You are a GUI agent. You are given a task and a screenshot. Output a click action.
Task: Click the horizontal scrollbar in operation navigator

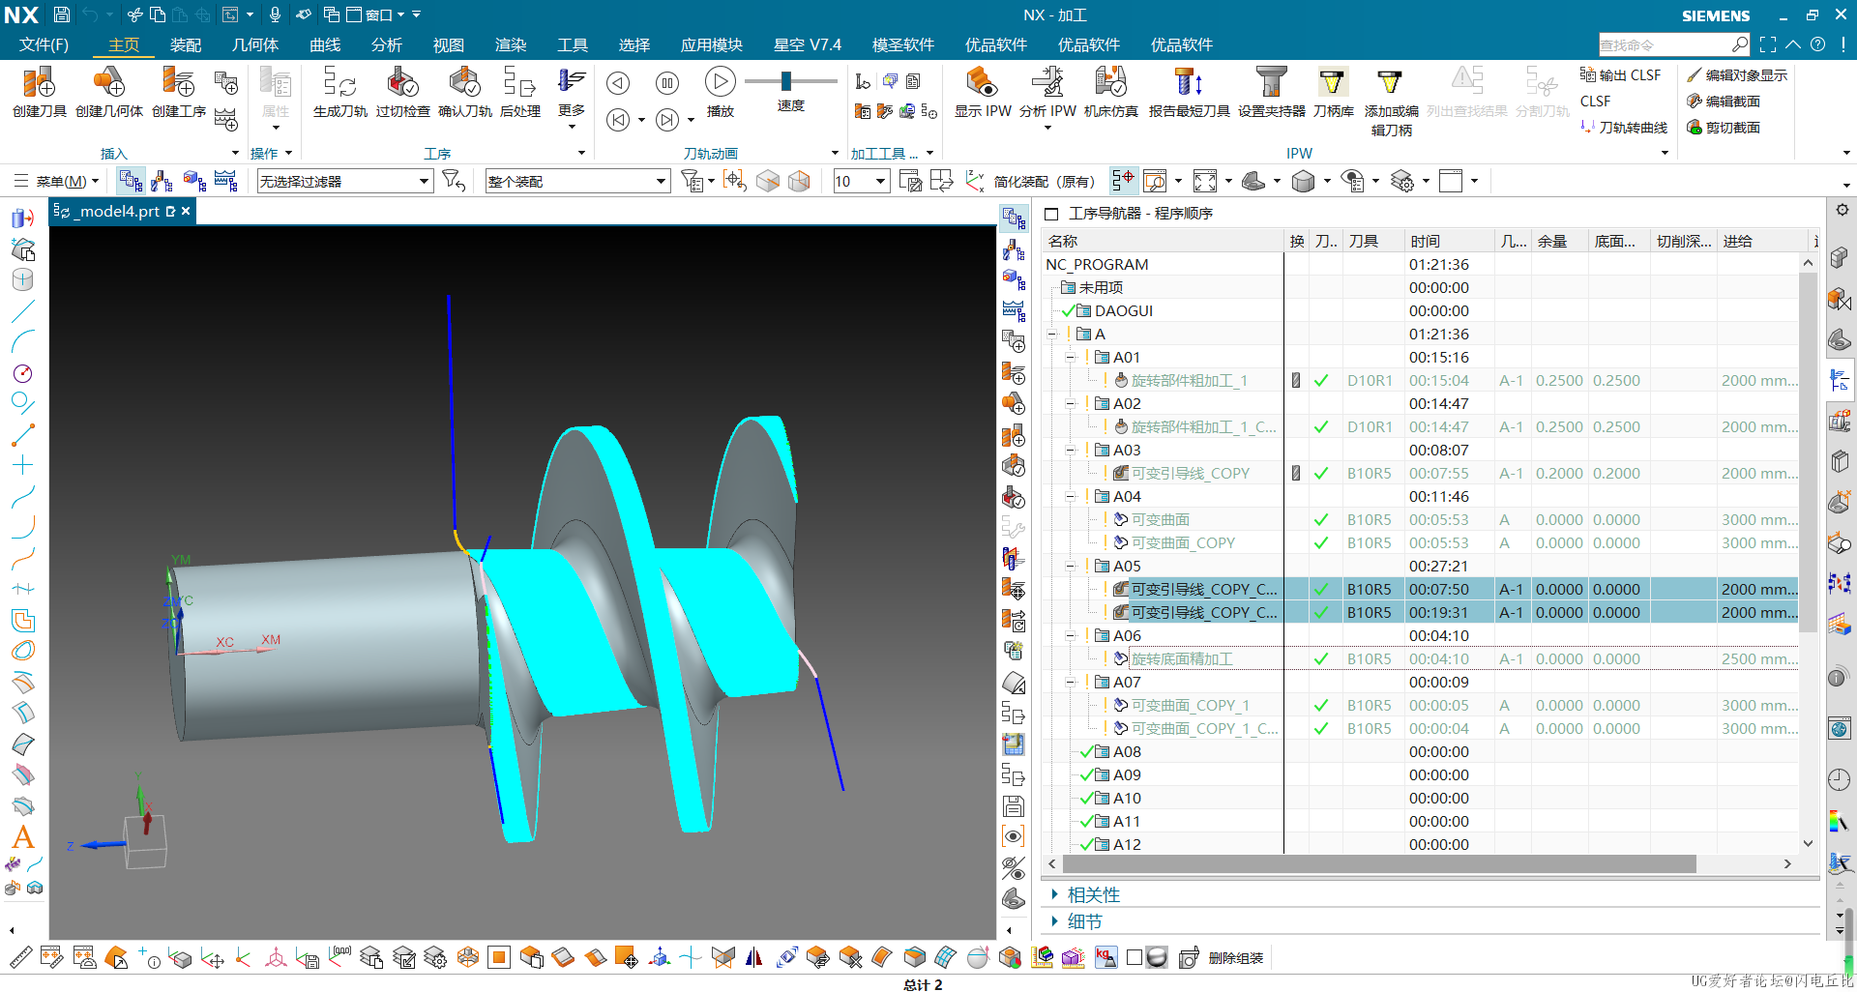point(1378,864)
